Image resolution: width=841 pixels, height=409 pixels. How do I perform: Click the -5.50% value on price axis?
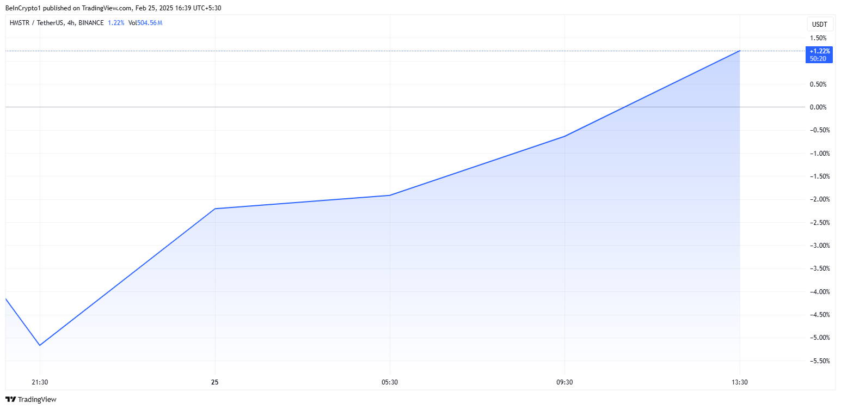coord(819,361)
